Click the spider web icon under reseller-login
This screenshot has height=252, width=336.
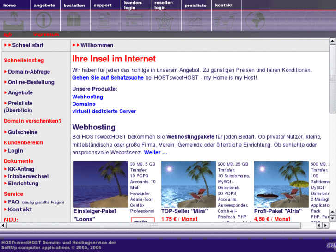click(165, 21)
